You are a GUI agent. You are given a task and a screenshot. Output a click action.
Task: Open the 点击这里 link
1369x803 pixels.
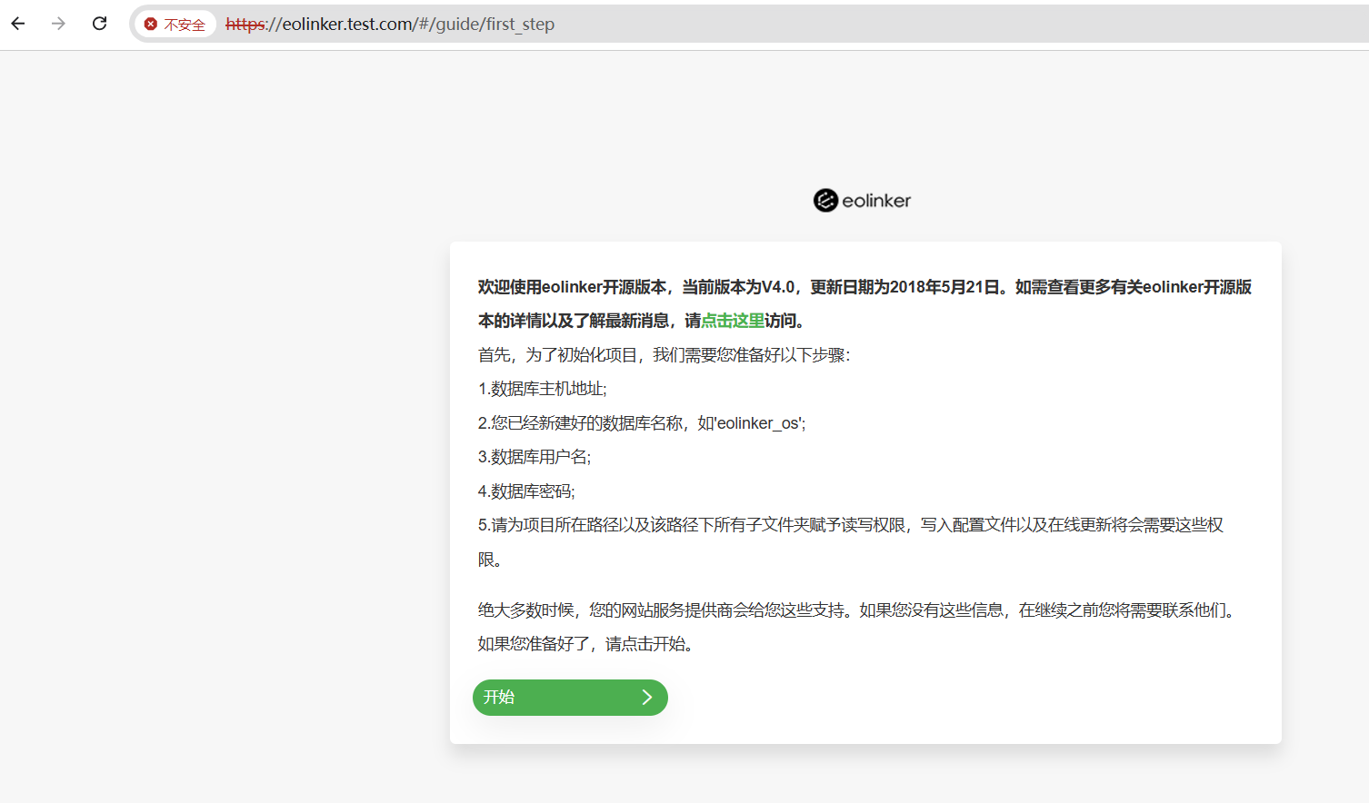pyautogui.click(x=733, y=321)
